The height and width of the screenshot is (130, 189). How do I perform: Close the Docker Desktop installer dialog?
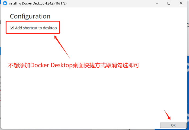(x=181, y=3)
